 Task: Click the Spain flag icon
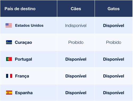tap(9, 93)
